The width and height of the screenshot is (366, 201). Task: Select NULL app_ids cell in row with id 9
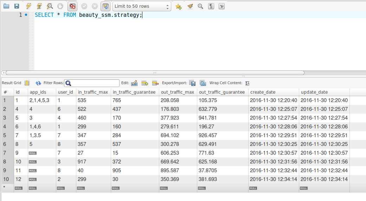click(42, 153)
